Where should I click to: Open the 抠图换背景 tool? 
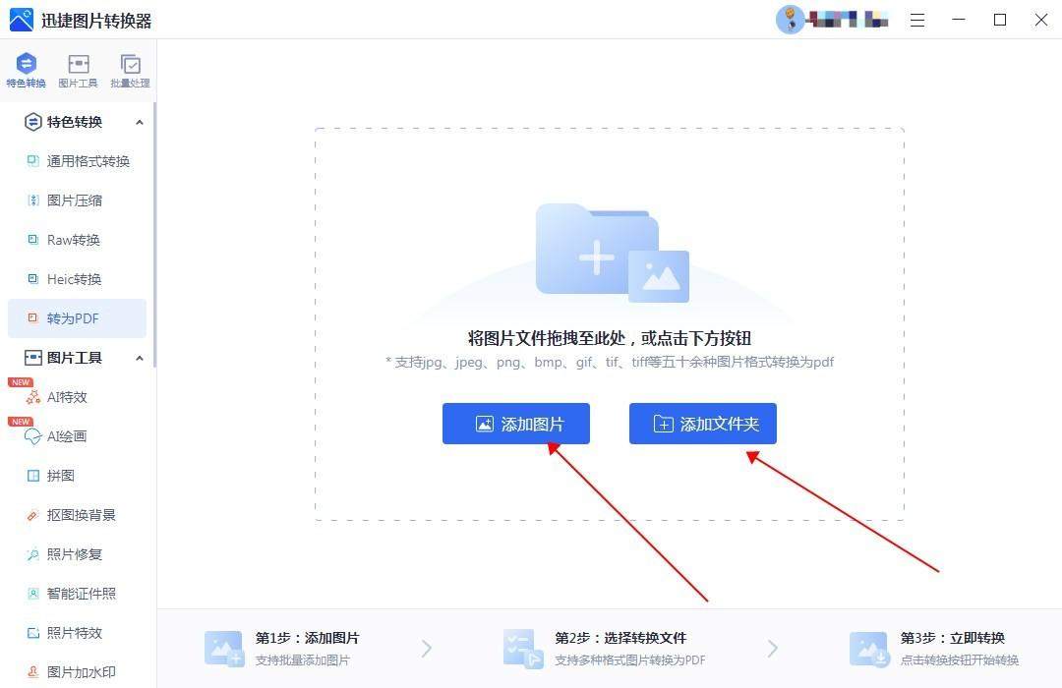click(78, 515)
